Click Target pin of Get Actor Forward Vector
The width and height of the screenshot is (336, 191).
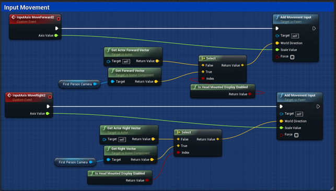pos(108,62)
